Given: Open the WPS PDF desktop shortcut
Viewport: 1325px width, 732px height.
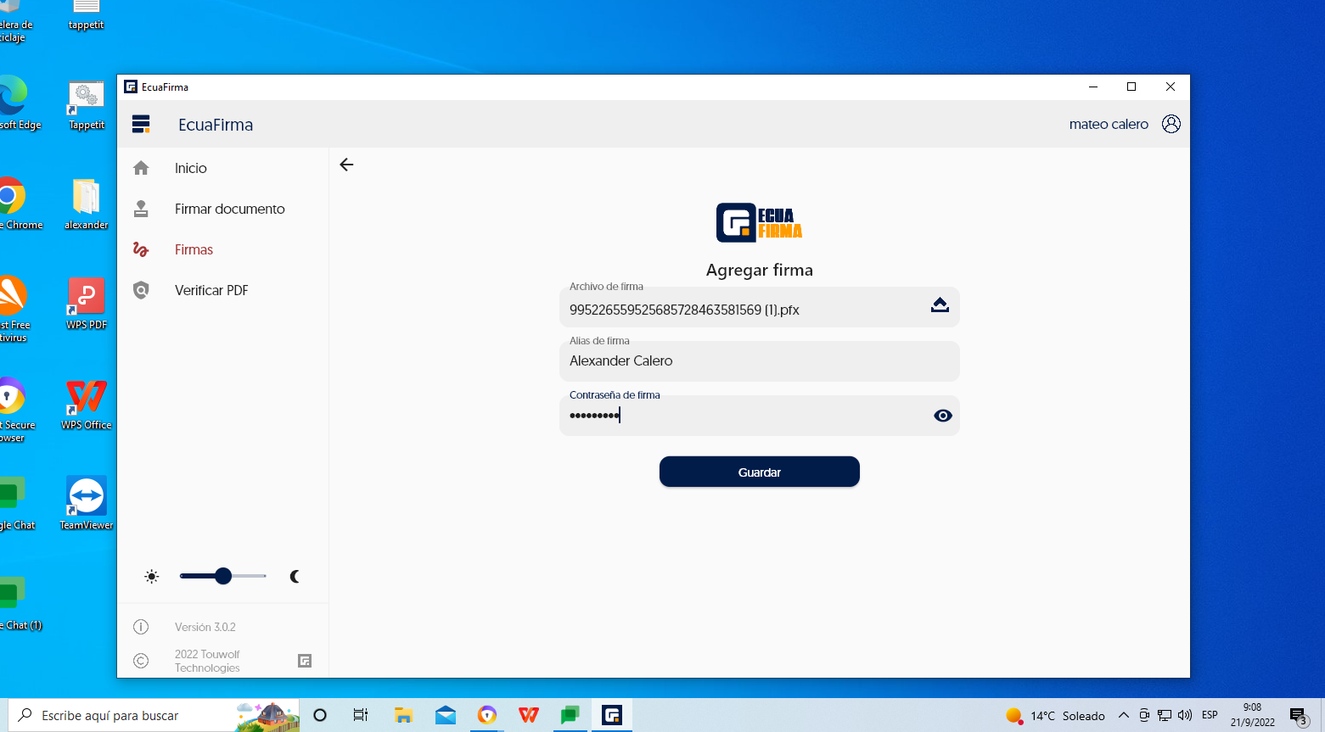Looking at the screenshot, I should pyautogui.click(x=87, y=304).
